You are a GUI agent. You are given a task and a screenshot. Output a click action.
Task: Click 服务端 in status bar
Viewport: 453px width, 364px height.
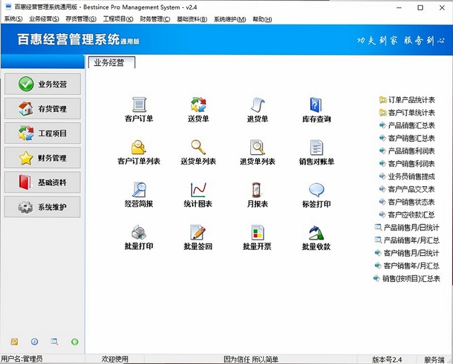pos(434,359)
